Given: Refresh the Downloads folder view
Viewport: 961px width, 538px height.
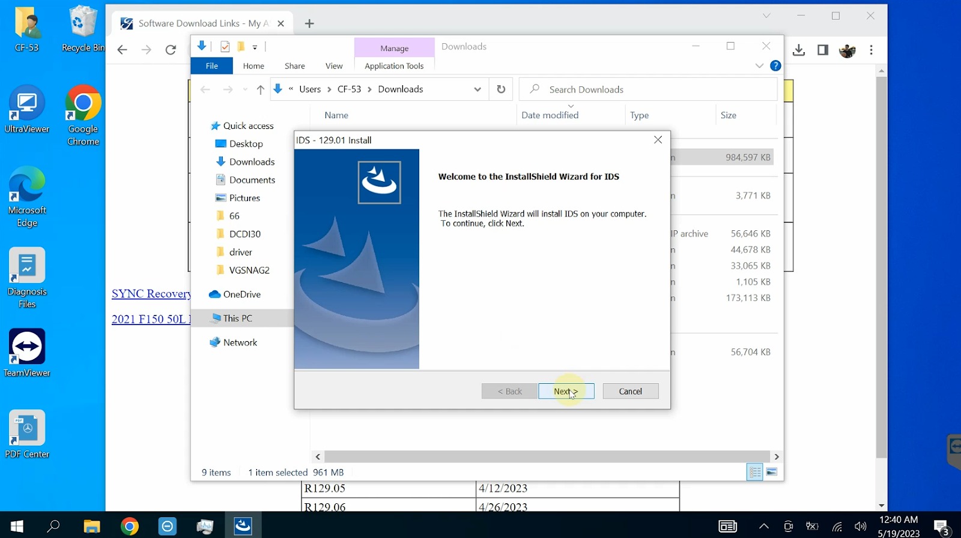Looking at the screenshot, I should click(501, 89).
